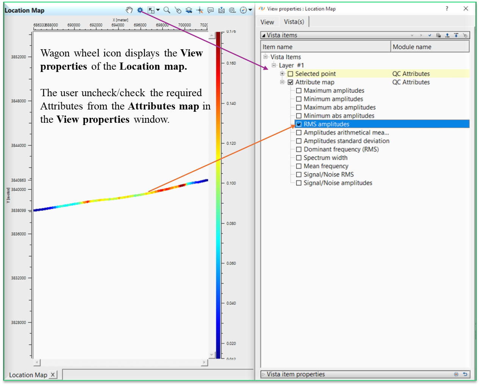
Task: Enable the Maximum amplitudes attribute
Action: 299,91
